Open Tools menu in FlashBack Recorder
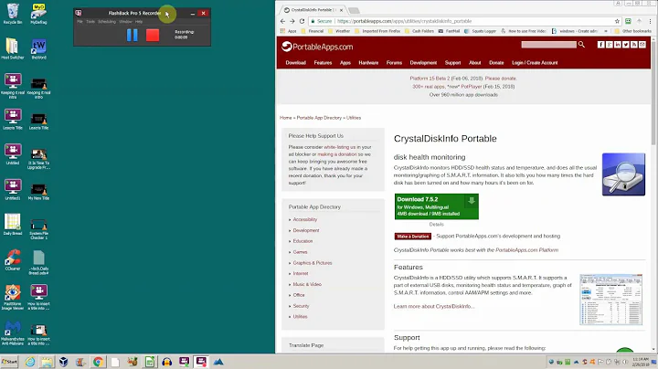 90,21
